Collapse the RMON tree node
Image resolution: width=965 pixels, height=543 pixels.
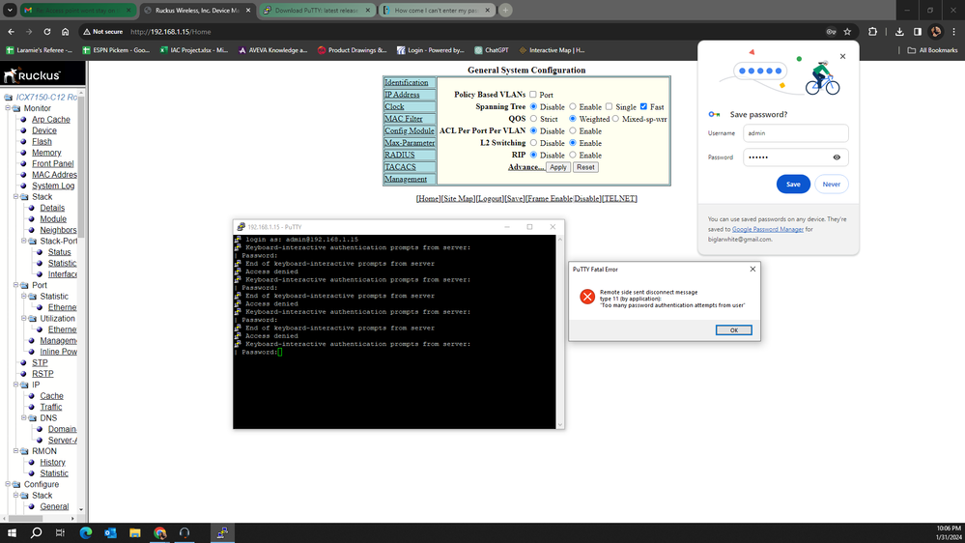8,451
